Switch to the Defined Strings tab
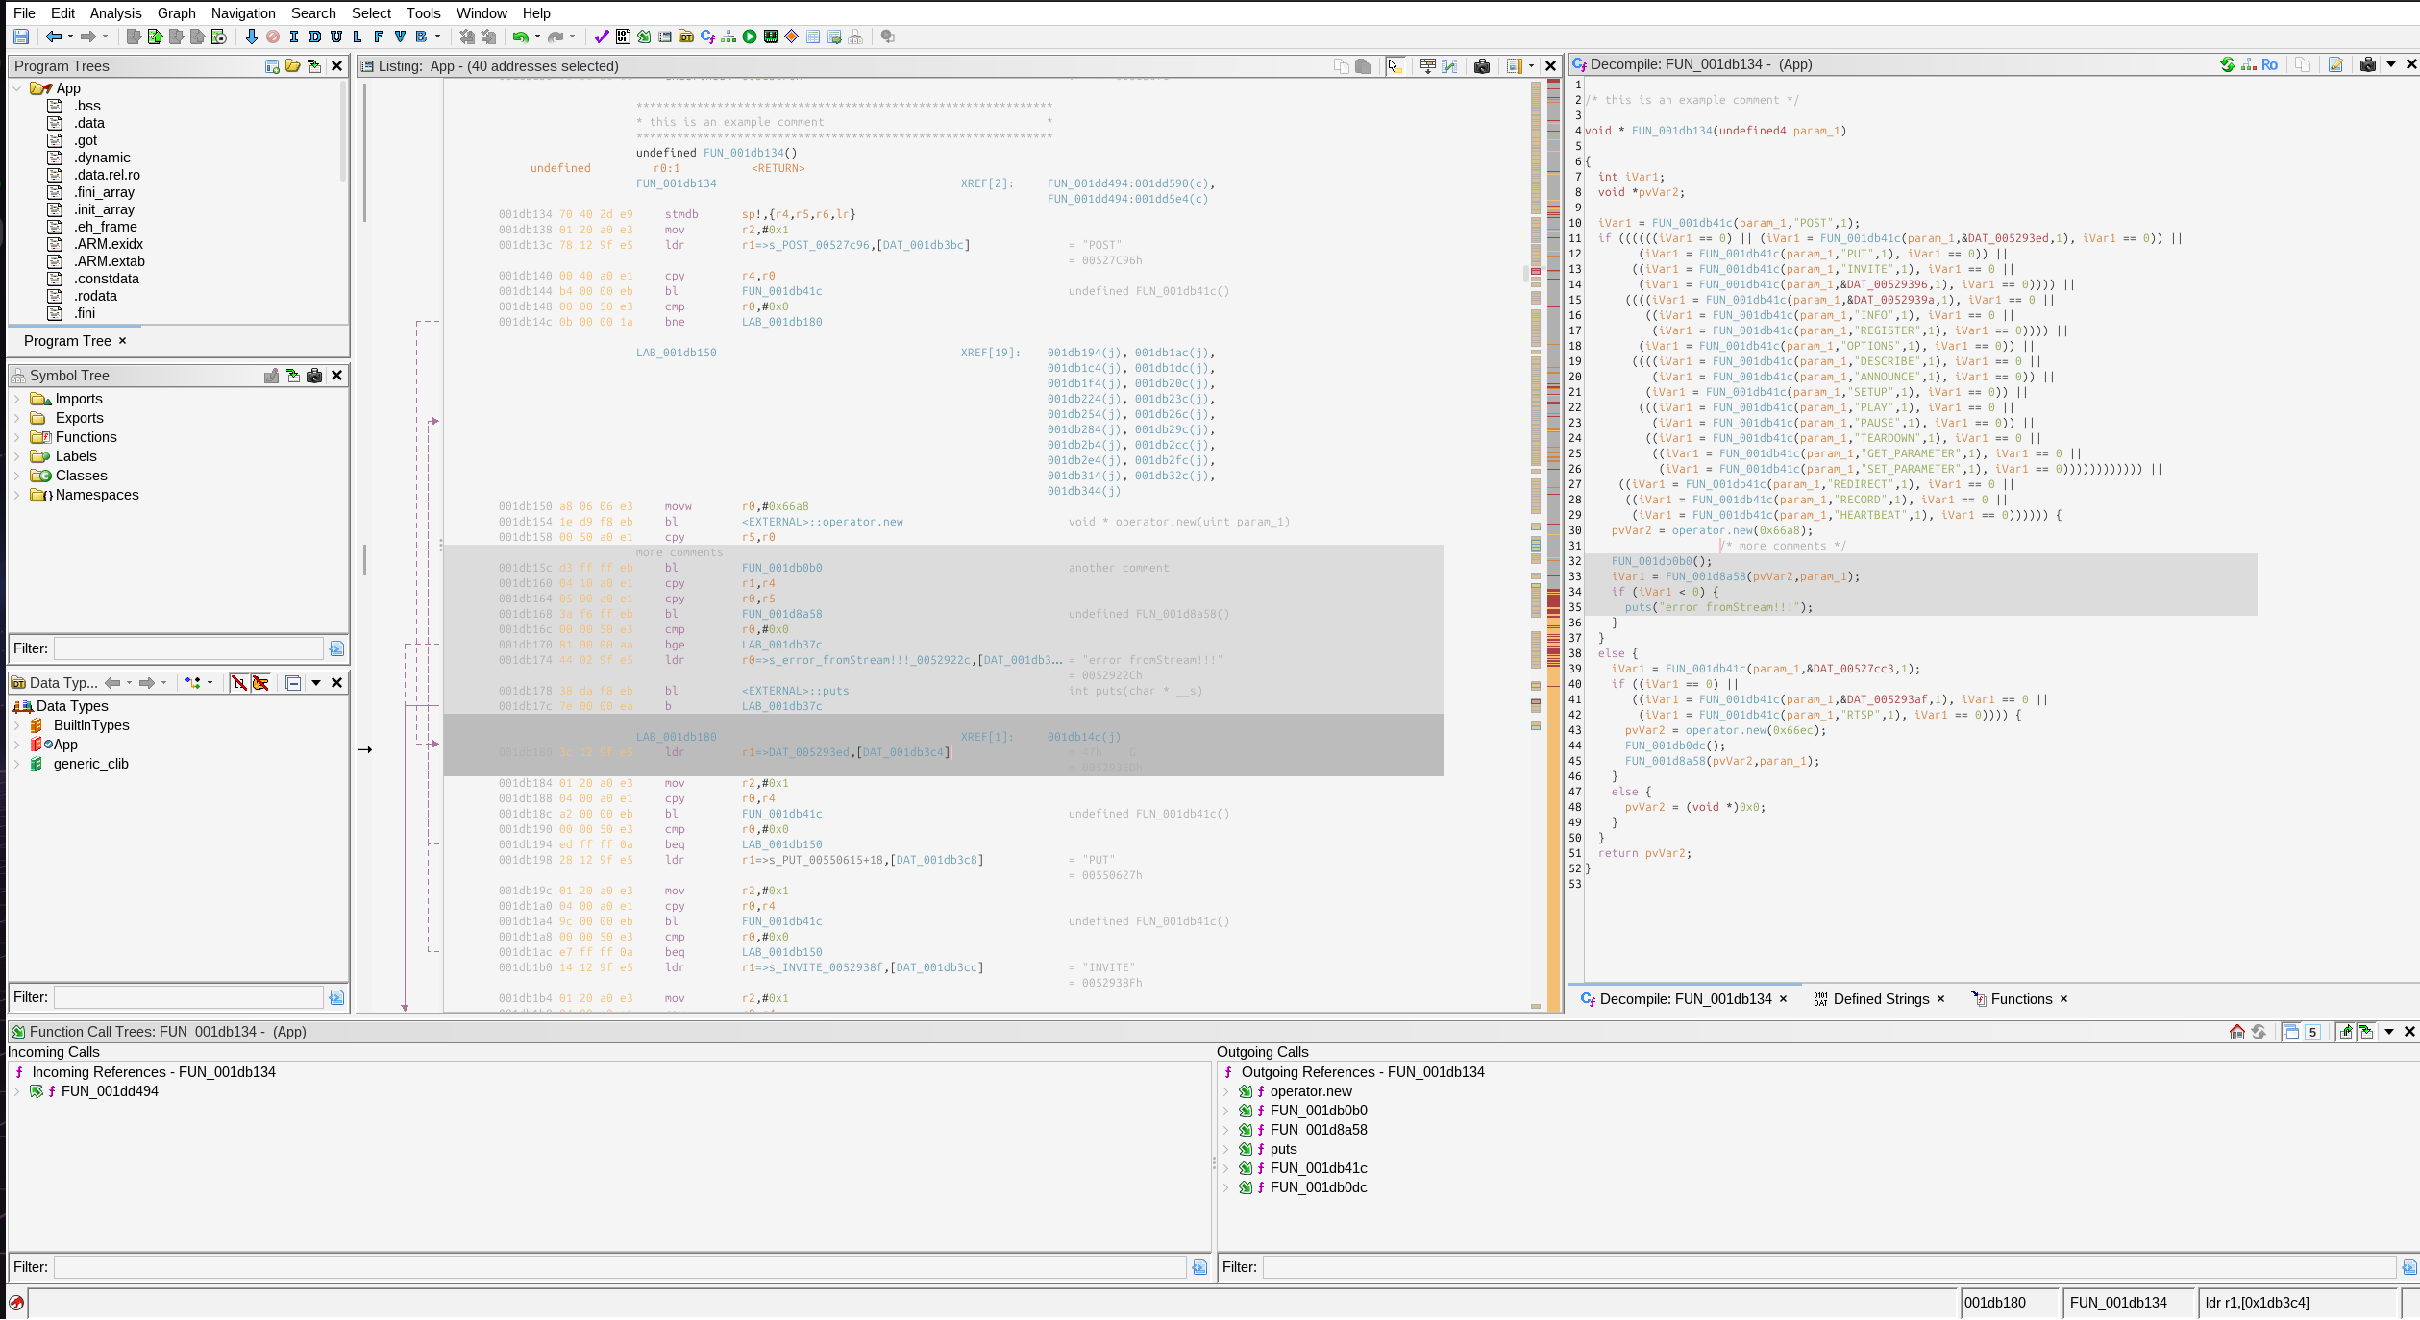The image size is (2420, 1320). (1881, 999)
